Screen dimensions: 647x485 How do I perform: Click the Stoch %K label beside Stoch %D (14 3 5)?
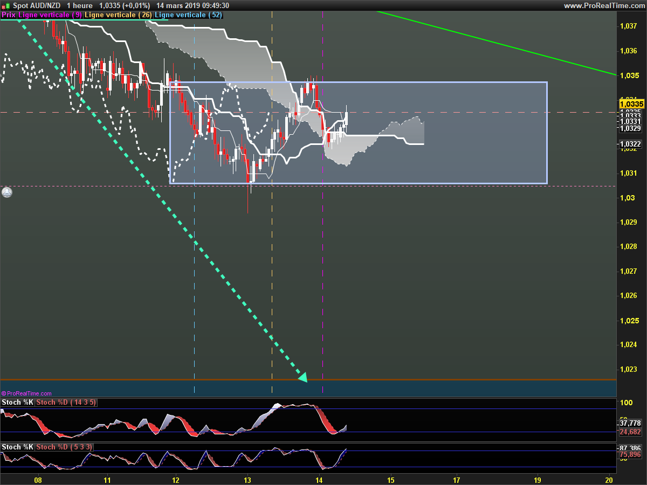[x=18, y=403]
